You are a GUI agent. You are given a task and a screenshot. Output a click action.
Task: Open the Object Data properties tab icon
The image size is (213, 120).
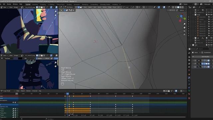(189, 91)
